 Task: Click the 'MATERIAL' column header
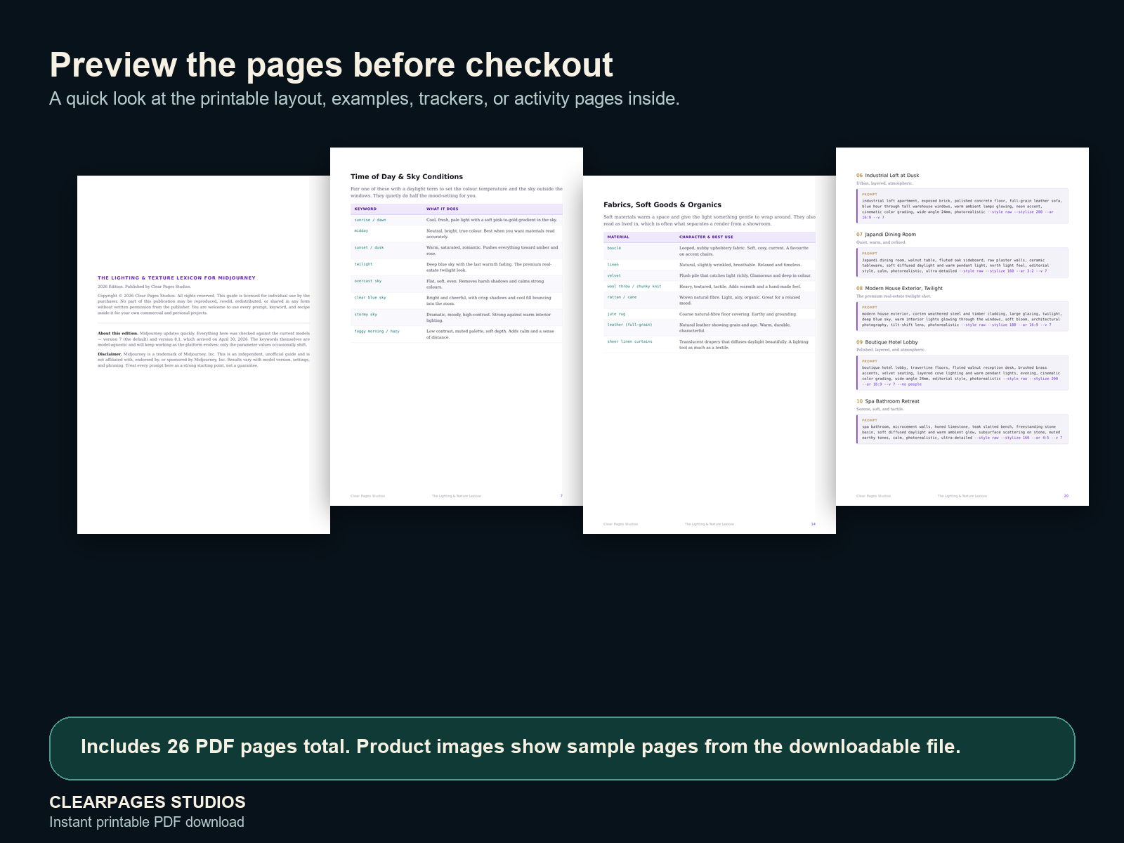618,237
